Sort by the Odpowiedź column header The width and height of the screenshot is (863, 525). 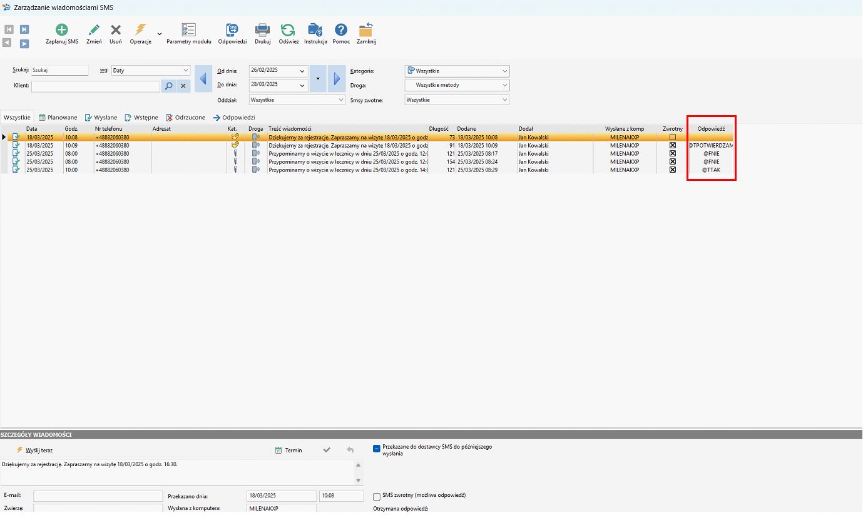coord(711,129)
